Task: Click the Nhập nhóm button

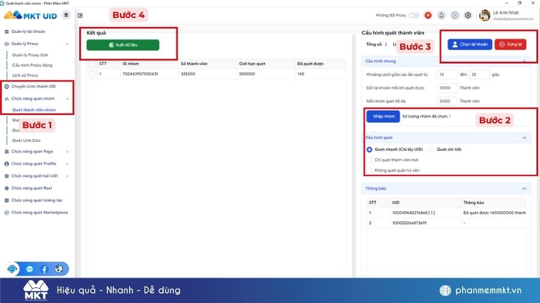Action: 383,116
